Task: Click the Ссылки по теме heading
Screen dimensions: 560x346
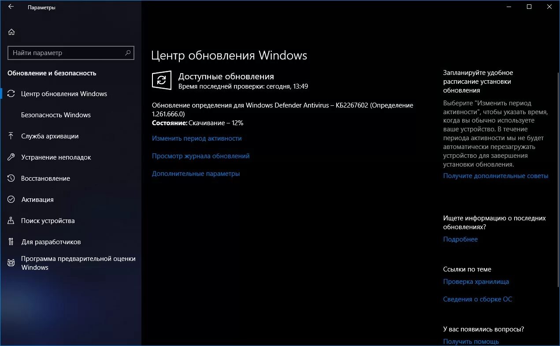Action: click(467, 269)
